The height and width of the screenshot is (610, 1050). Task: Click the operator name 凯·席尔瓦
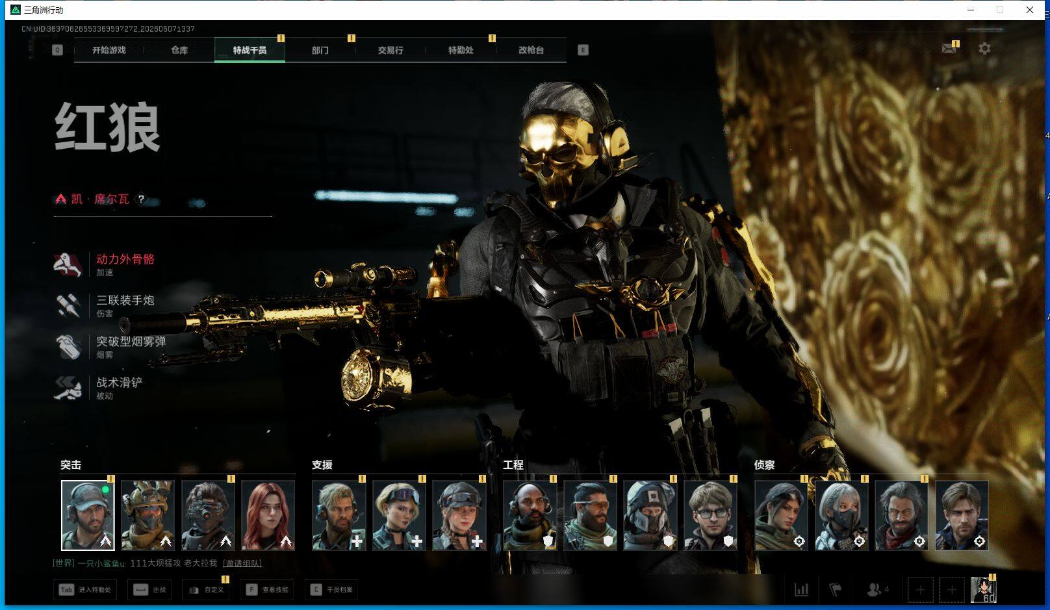click(100, 199)
